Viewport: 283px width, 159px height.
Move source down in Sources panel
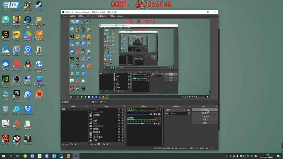108,144
